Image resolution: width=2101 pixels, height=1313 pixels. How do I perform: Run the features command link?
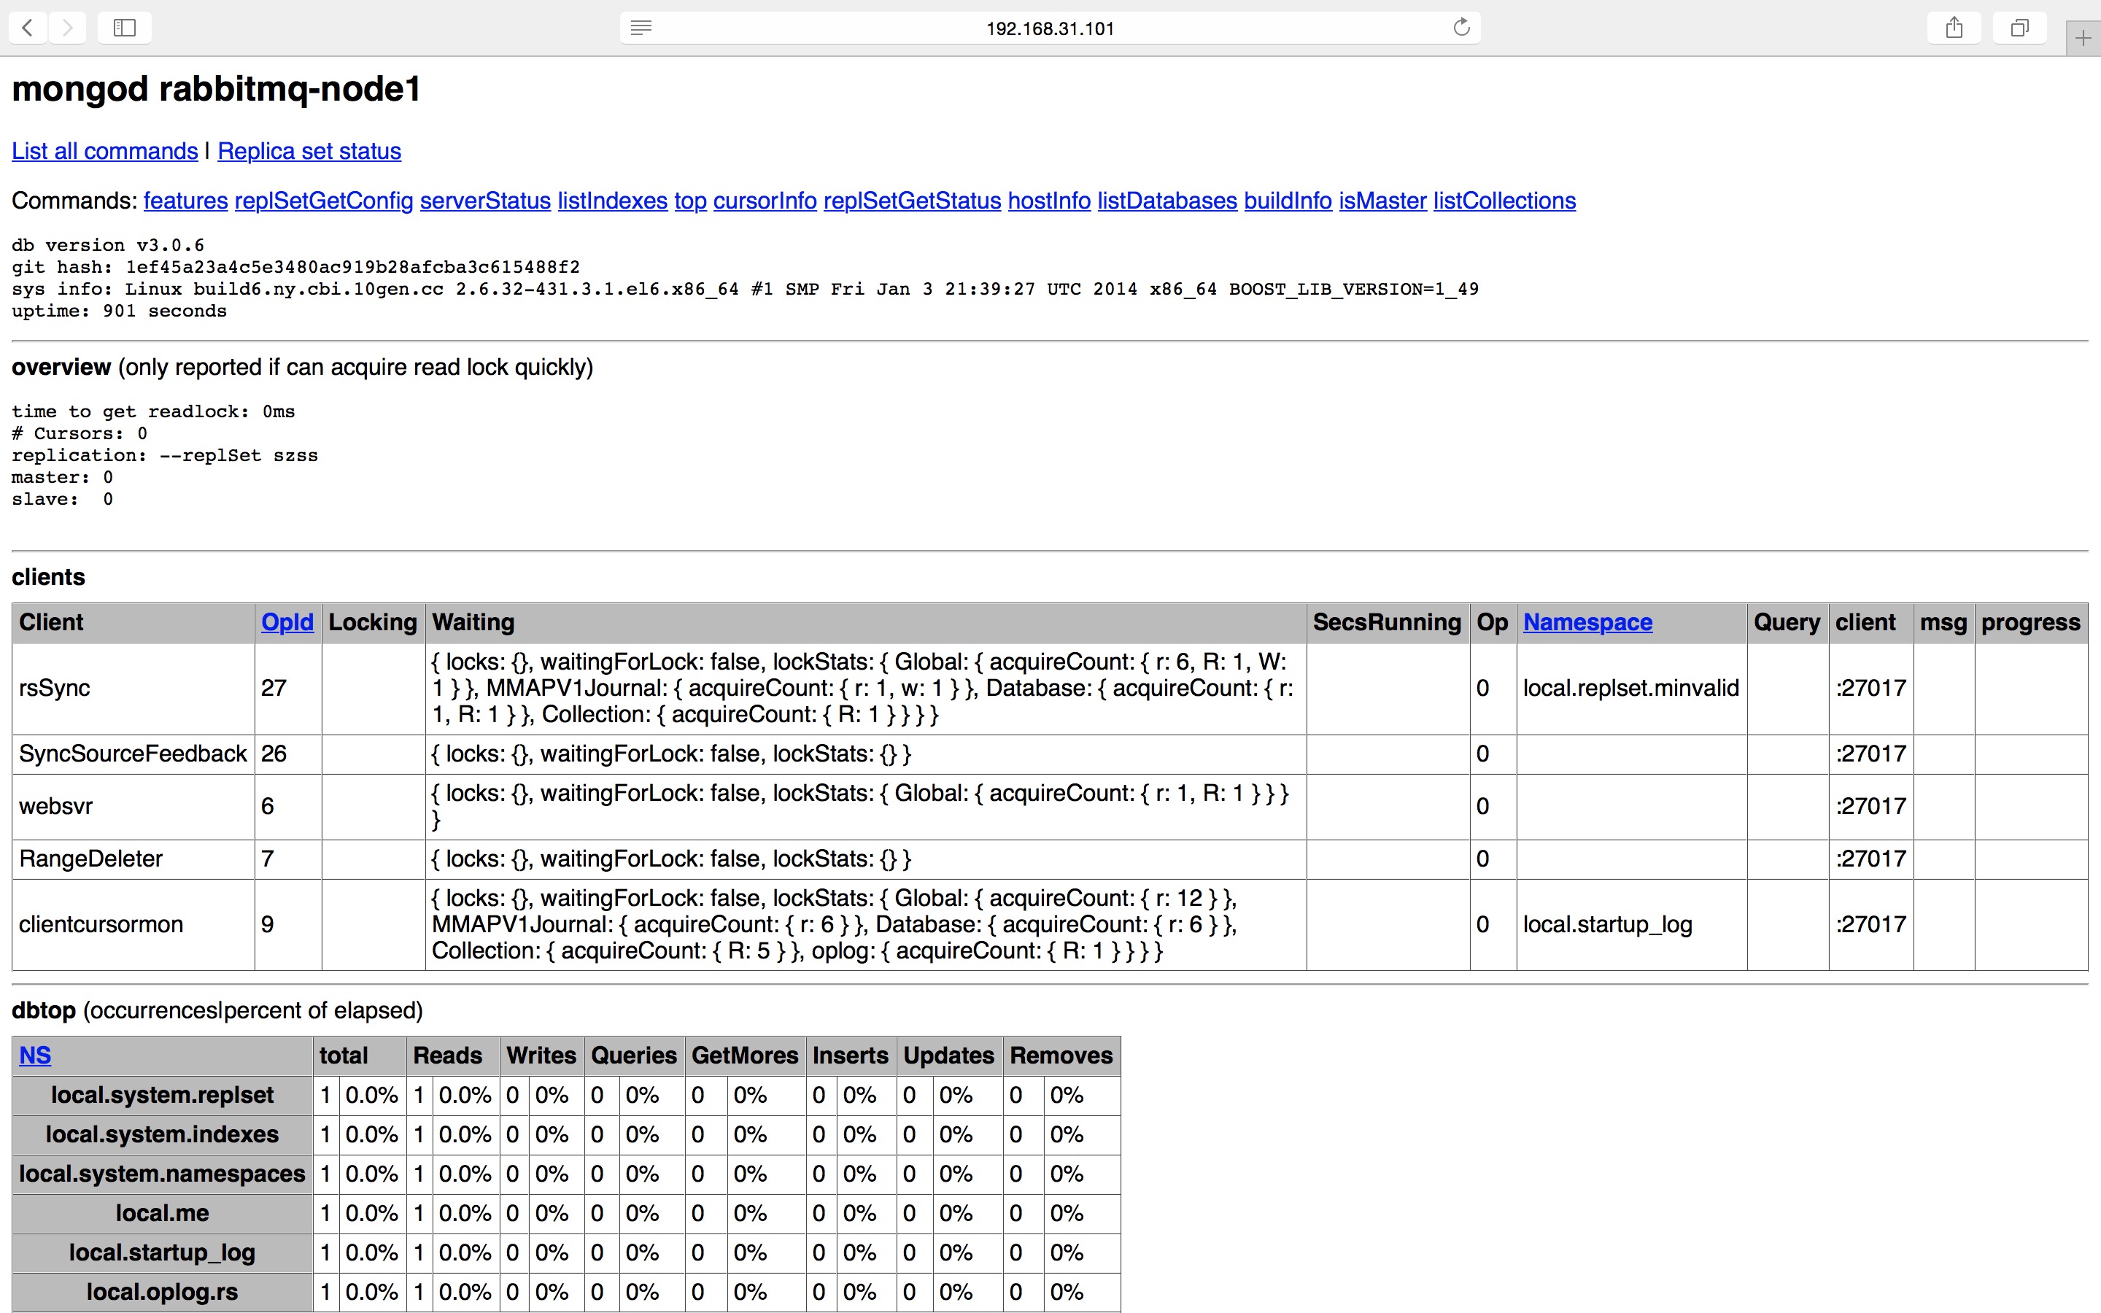tap(186, 201)
